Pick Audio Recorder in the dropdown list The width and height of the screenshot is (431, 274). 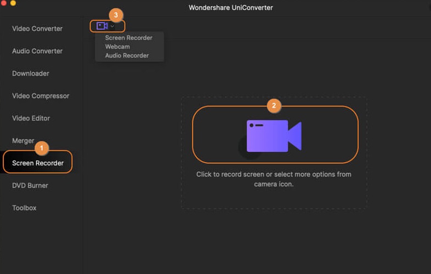click(127, 55)
